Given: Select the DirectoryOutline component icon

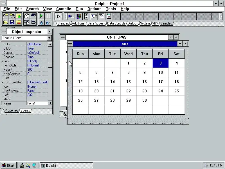Looking at the screenshot, I should (102, 16).
